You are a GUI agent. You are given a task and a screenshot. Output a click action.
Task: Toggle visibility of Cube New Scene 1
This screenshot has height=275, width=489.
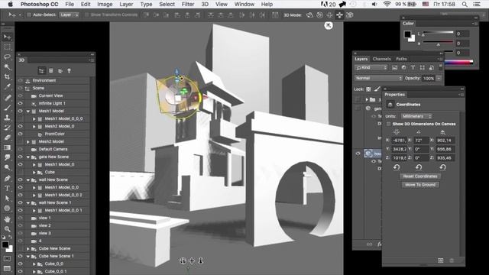pos(21,256)
